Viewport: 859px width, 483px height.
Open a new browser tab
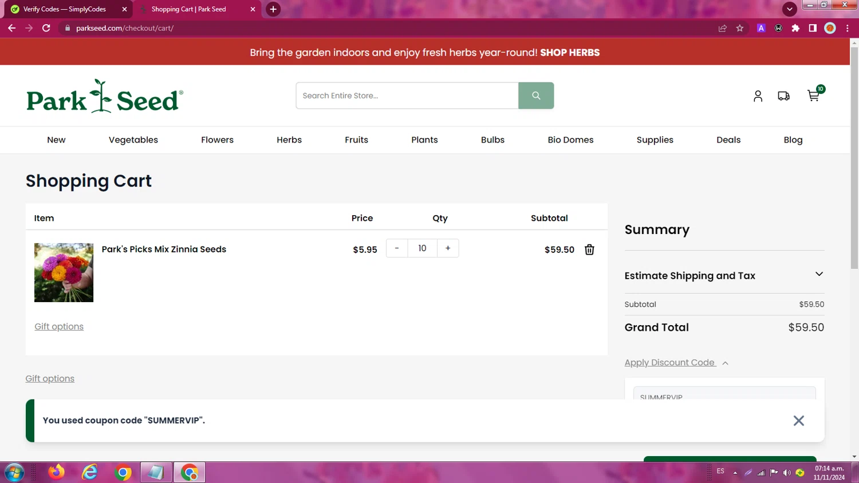tap(273, 9)
